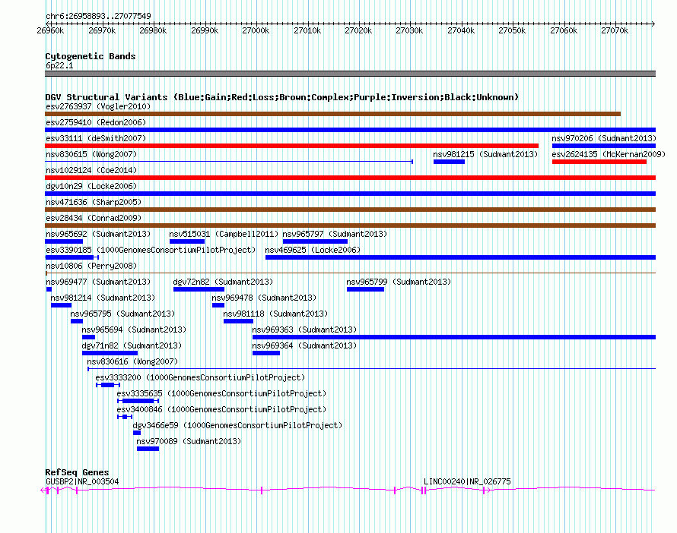This screenshot has height=533, width=677.
Task: Open nsv1029124 (Coe2014) variant label
Action: (91, 170)
